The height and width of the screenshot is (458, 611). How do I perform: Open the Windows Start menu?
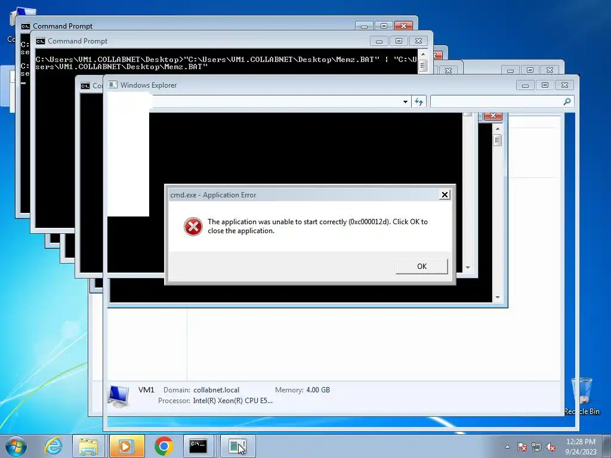16,446
